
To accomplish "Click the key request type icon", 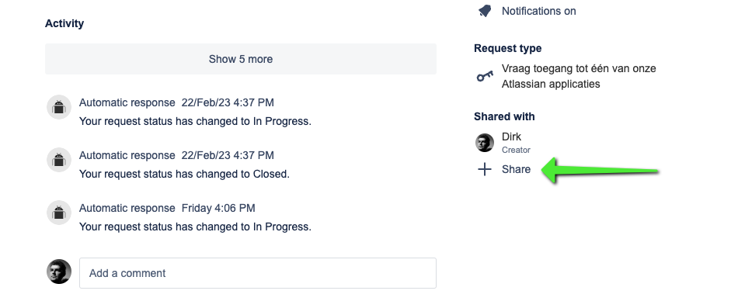I will (485, 76).
